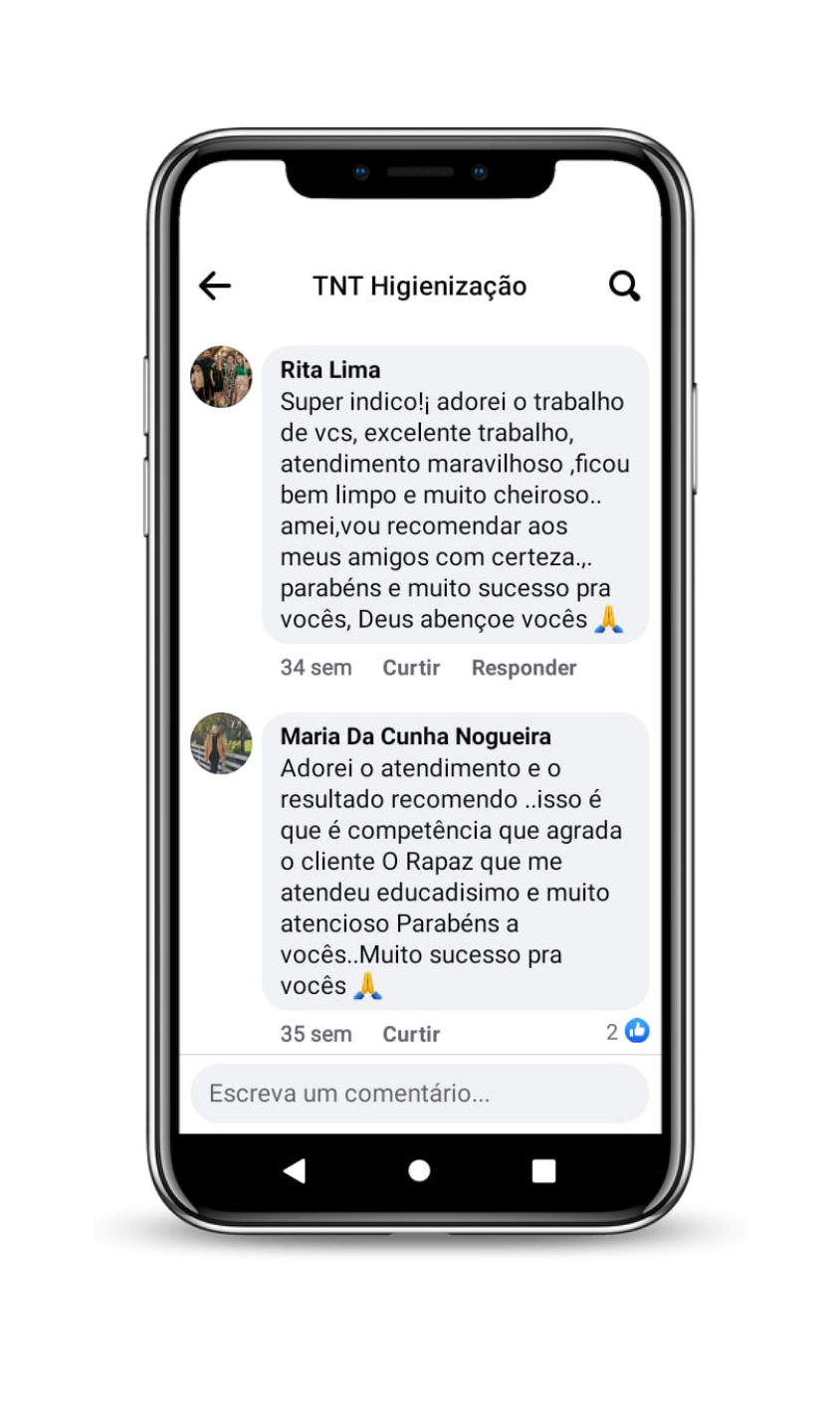Open Rita Lima's profile picture

(221, 377)
